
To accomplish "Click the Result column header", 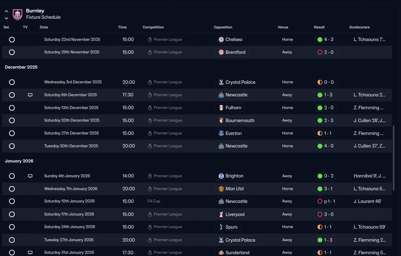I will 319,27.
